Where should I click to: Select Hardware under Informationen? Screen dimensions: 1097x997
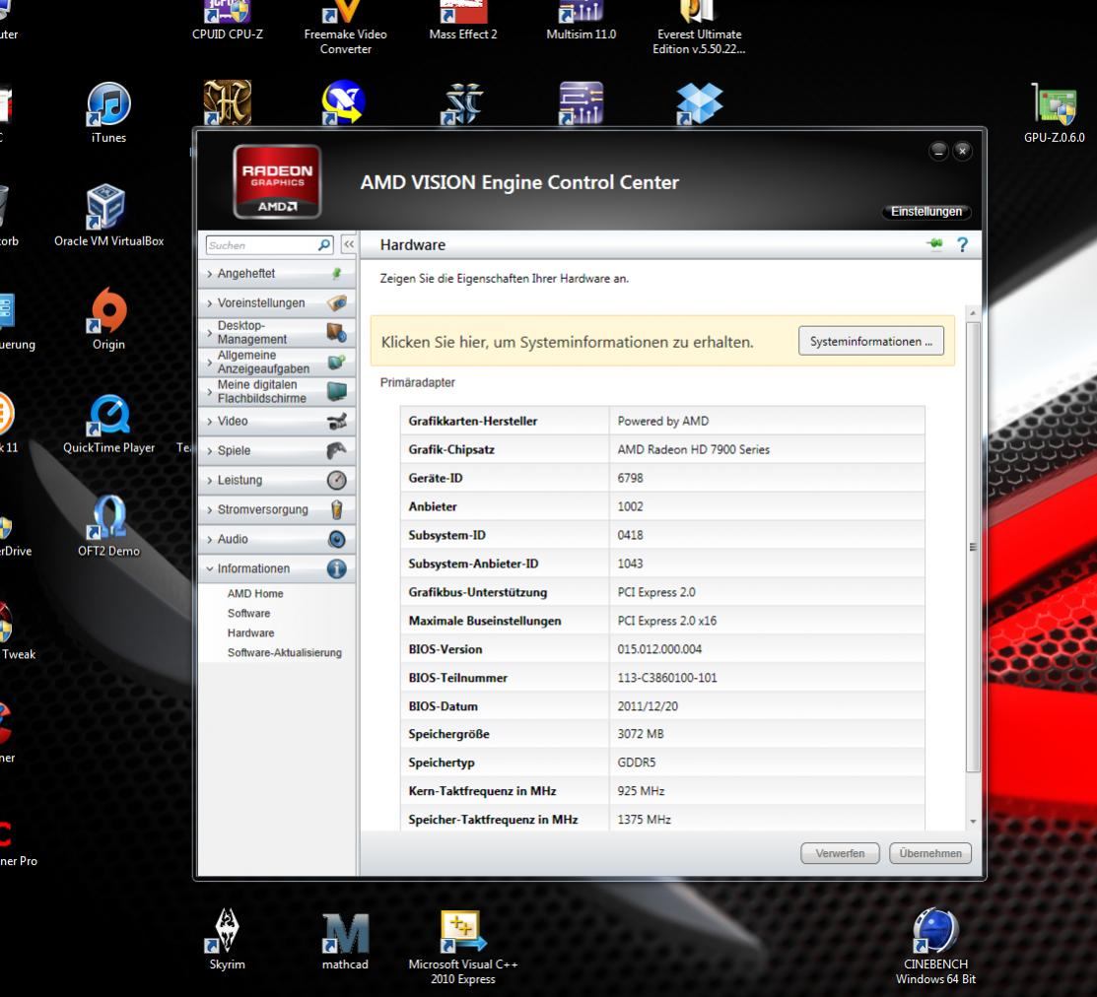tap(250, 632)
